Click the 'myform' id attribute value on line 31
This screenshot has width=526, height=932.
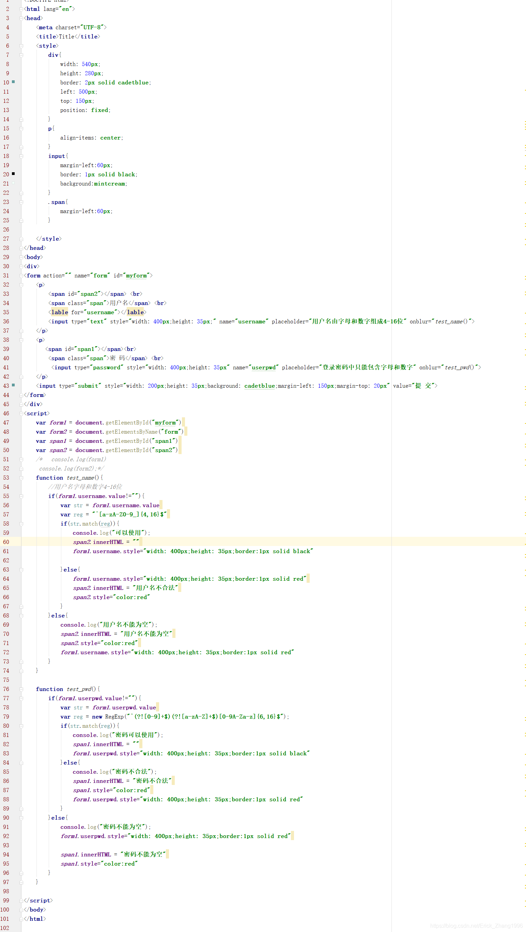pyautogui.click(x=136, y=276)
